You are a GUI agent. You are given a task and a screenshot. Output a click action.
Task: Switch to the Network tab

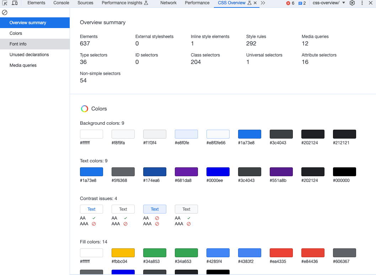pyautogui.click(x=168, y=3)
